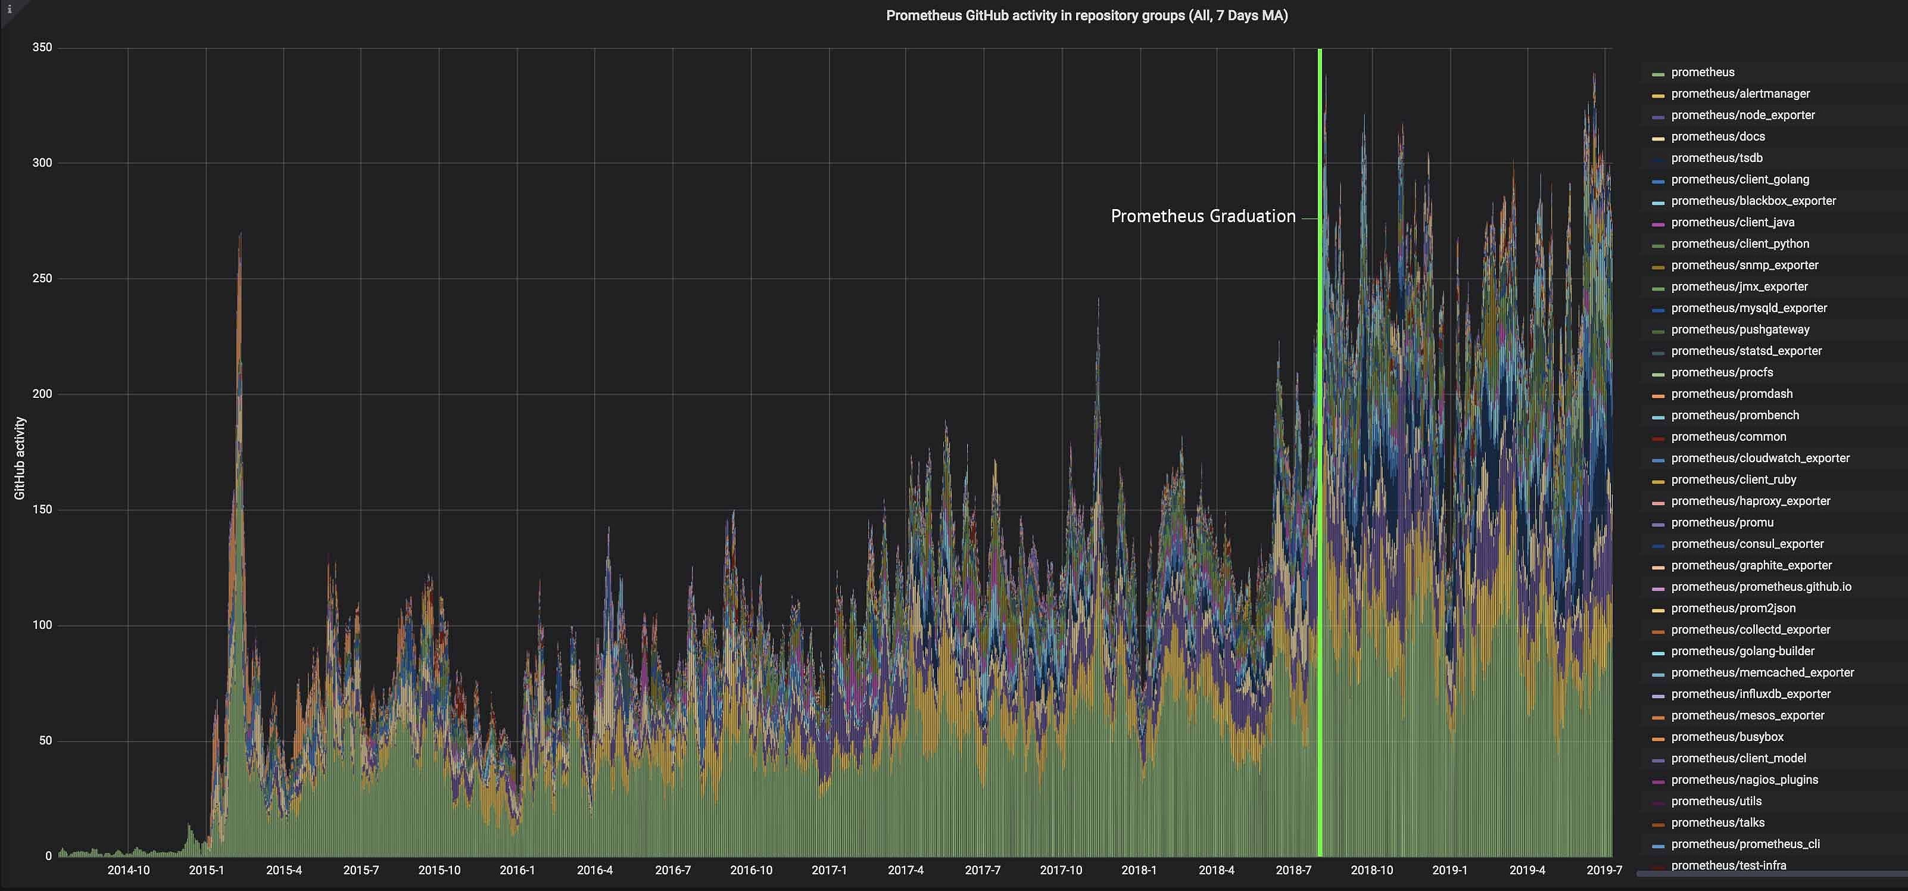The image size is (1908, 891).
Task: Toggle prometheus/alertmanager legend entry
Action: pyautogui.click(x=1740, y=94)
